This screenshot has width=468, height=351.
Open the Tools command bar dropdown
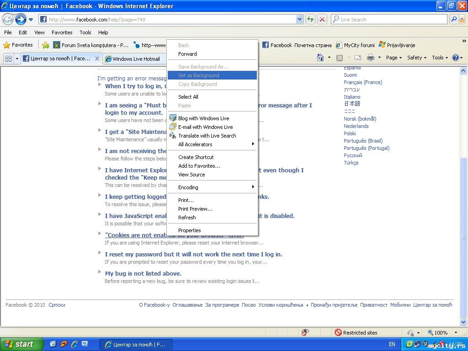click(440, 58)
